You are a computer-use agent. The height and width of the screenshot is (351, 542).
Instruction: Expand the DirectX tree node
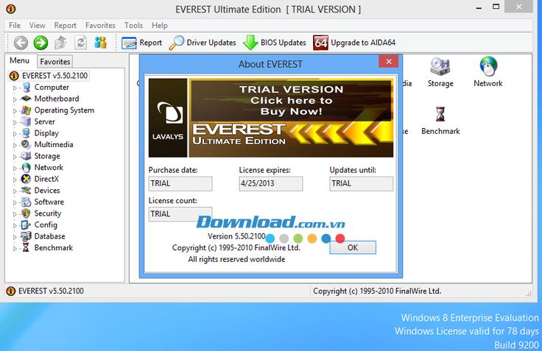click(15, 180)
